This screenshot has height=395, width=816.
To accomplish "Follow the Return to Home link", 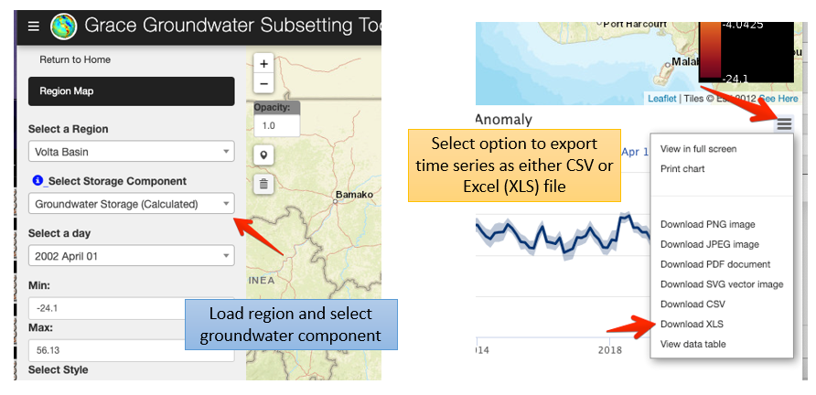I will 75,59.
